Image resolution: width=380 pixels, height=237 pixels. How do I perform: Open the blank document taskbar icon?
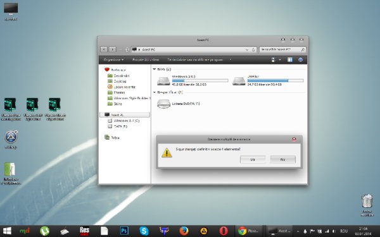tap(104, 231)
